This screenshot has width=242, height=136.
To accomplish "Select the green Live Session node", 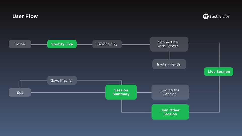I will [x=219, y=72].
